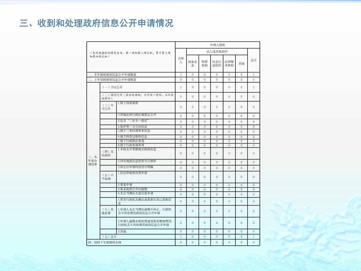Viewport: 361px width, 271px height.
Task: Click the 商业企业 column header
Action: (192, 64)
